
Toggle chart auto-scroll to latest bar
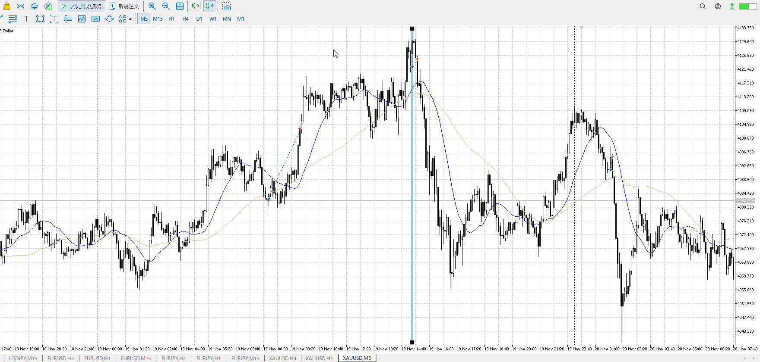tap(196, 6)
